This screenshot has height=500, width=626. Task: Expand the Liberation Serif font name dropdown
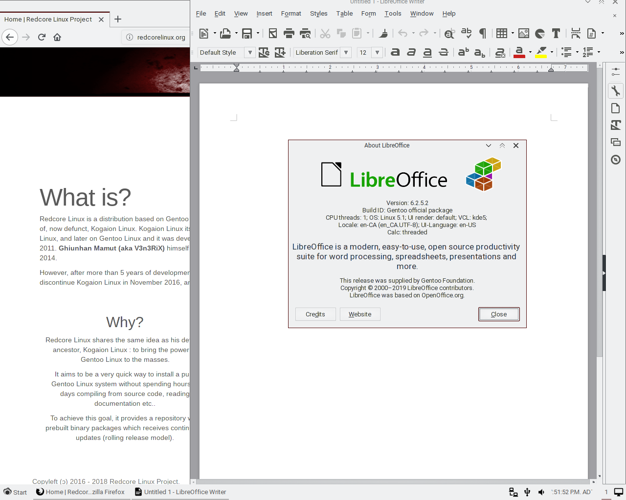click(x=346, y=52)
